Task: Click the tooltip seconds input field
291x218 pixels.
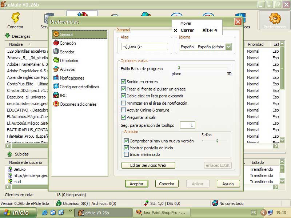Action: [187, 125]
